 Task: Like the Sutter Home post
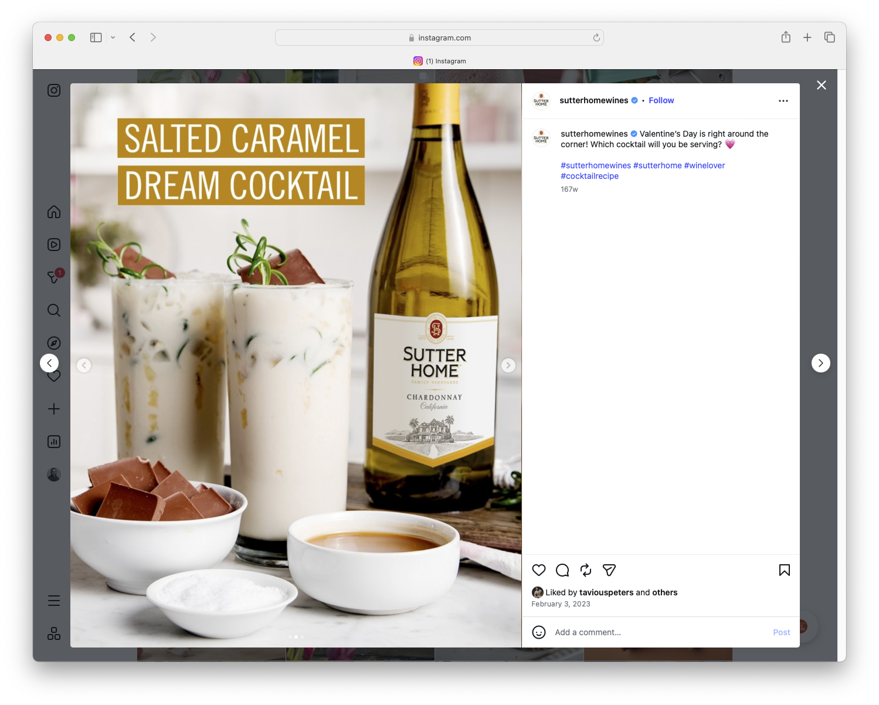pos(538,570)
